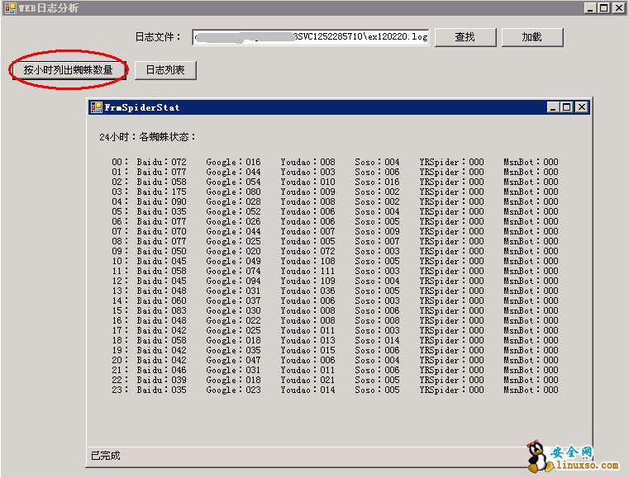Image resolution: width=629 pixels, height=478 pixels.
Task: Select MsnBot: 000 in hour 23 row
Action: coord(531,390)
